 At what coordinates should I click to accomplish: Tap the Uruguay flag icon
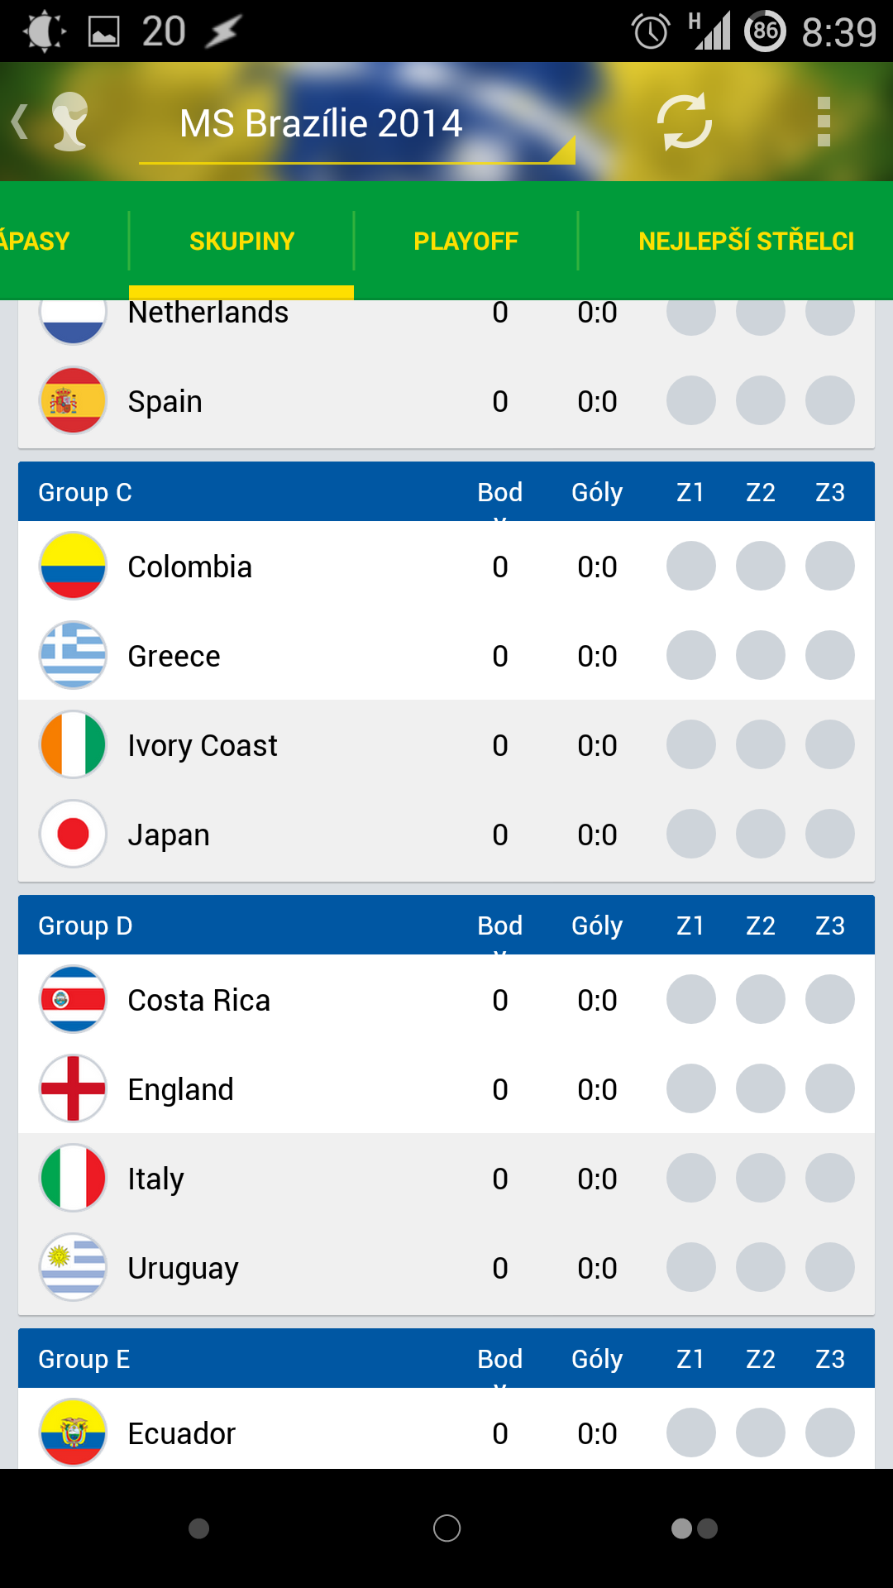tap(74, 1268)
